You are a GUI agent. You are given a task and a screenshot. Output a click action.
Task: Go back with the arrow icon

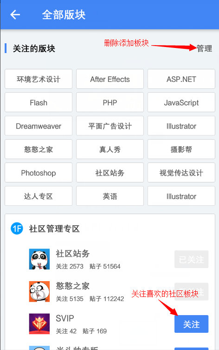coord(15,15)
